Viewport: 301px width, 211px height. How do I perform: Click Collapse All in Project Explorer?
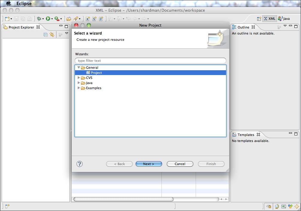pyautogui.click(x=46, y=35)
